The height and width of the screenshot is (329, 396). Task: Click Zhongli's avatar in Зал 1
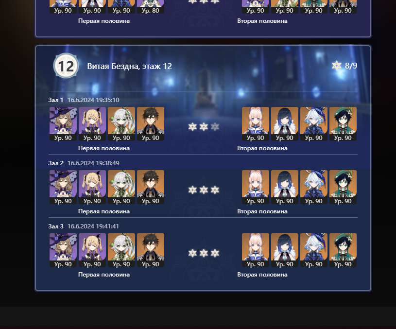pyautogui.click(x=151, y=124)
